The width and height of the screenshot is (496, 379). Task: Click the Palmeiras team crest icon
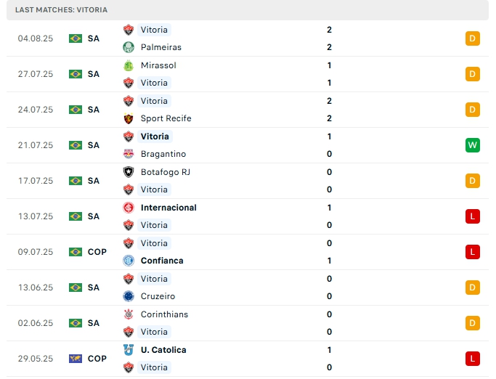[129, 47]
